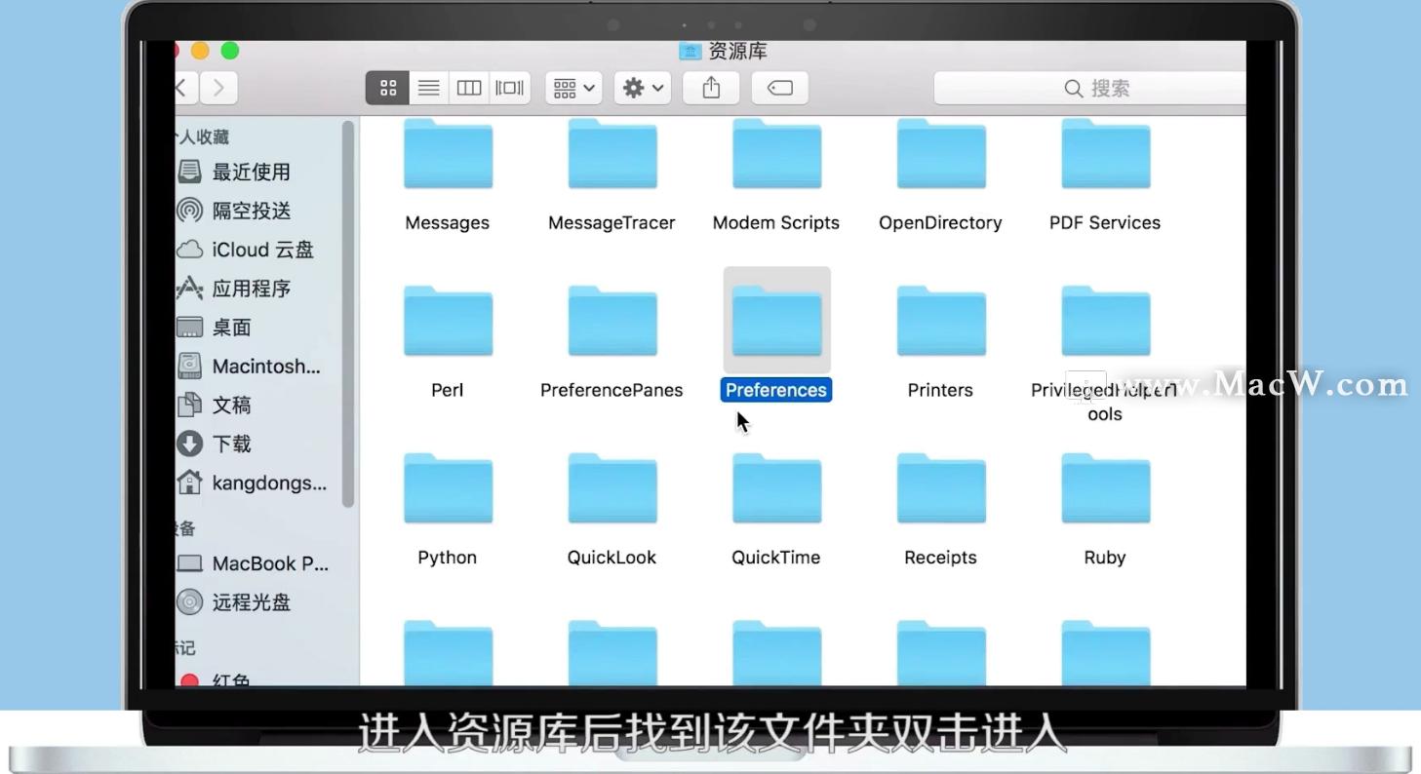
Task: Click the tags icon in the toolbar
Action: (x=779, y=87)
